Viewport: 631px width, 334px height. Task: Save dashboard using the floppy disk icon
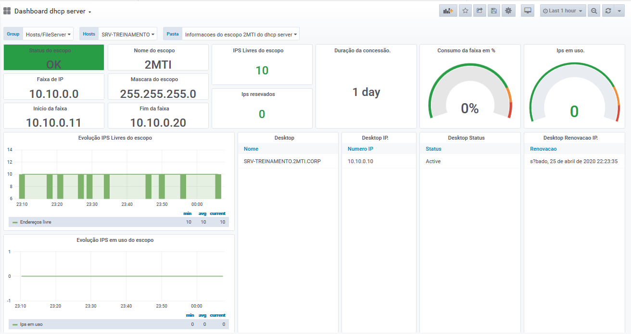pos(494,11)
